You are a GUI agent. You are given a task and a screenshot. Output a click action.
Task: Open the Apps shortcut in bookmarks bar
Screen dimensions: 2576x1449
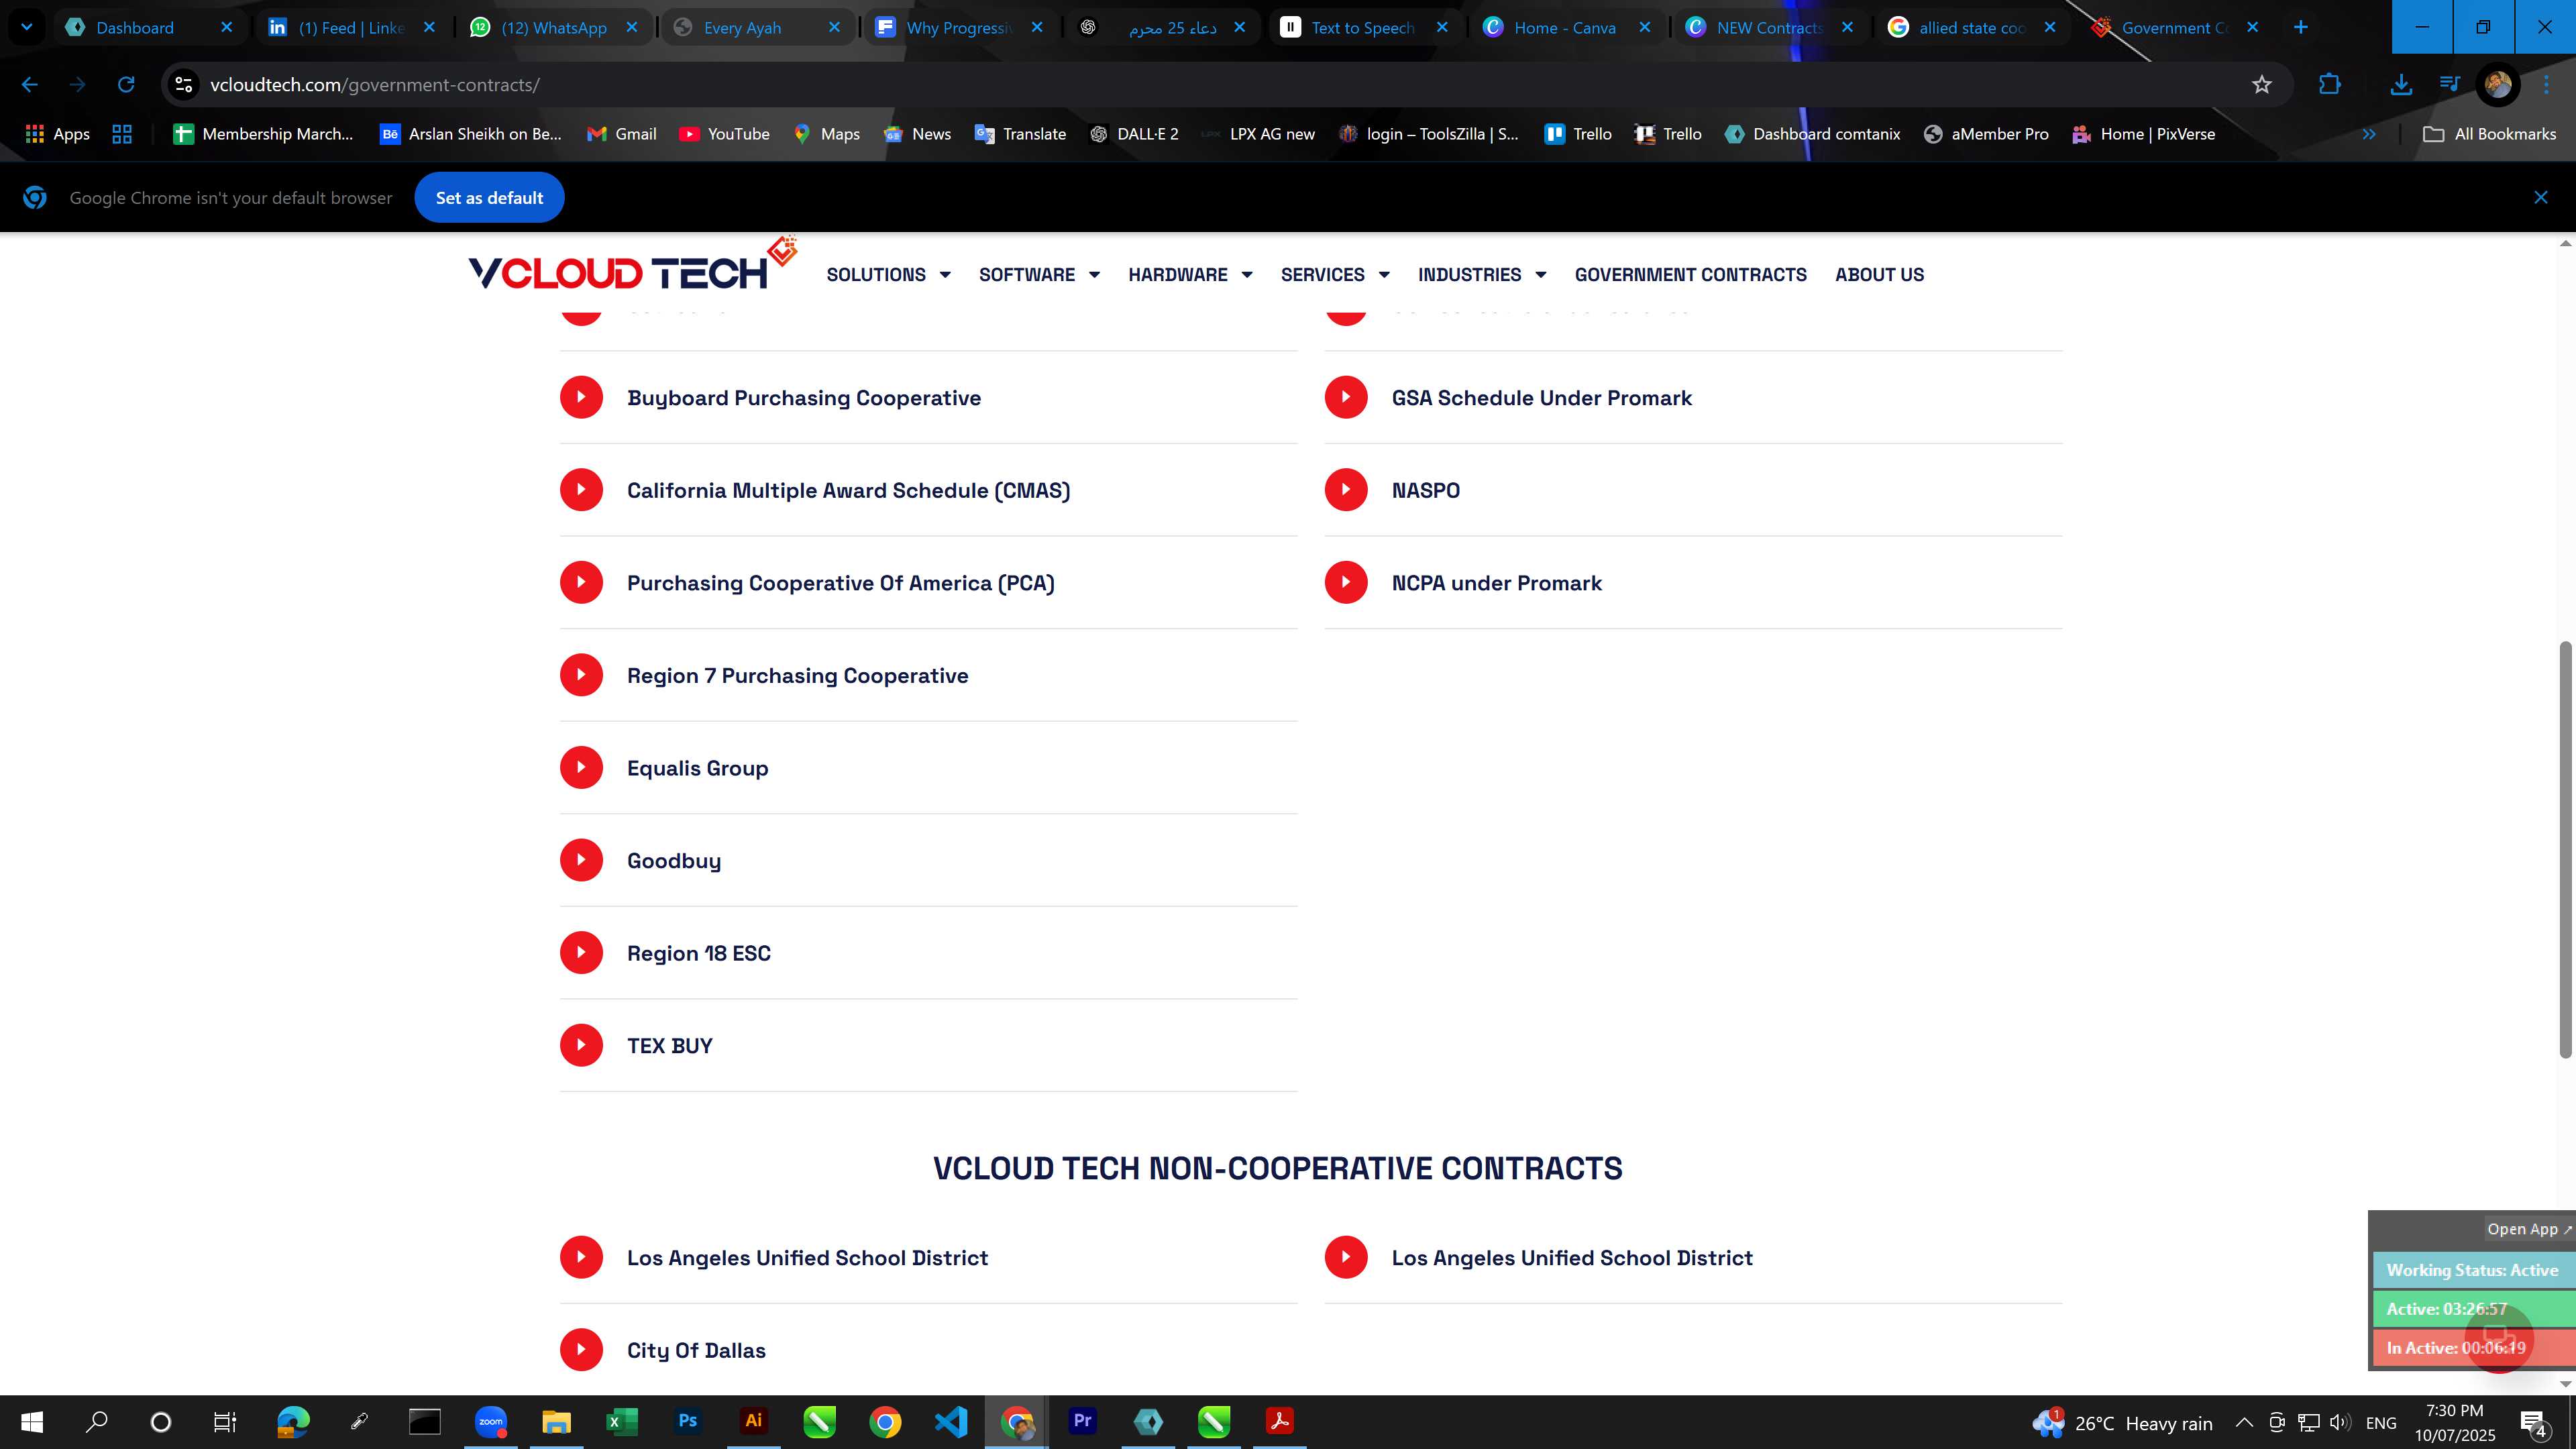[57, 134]
